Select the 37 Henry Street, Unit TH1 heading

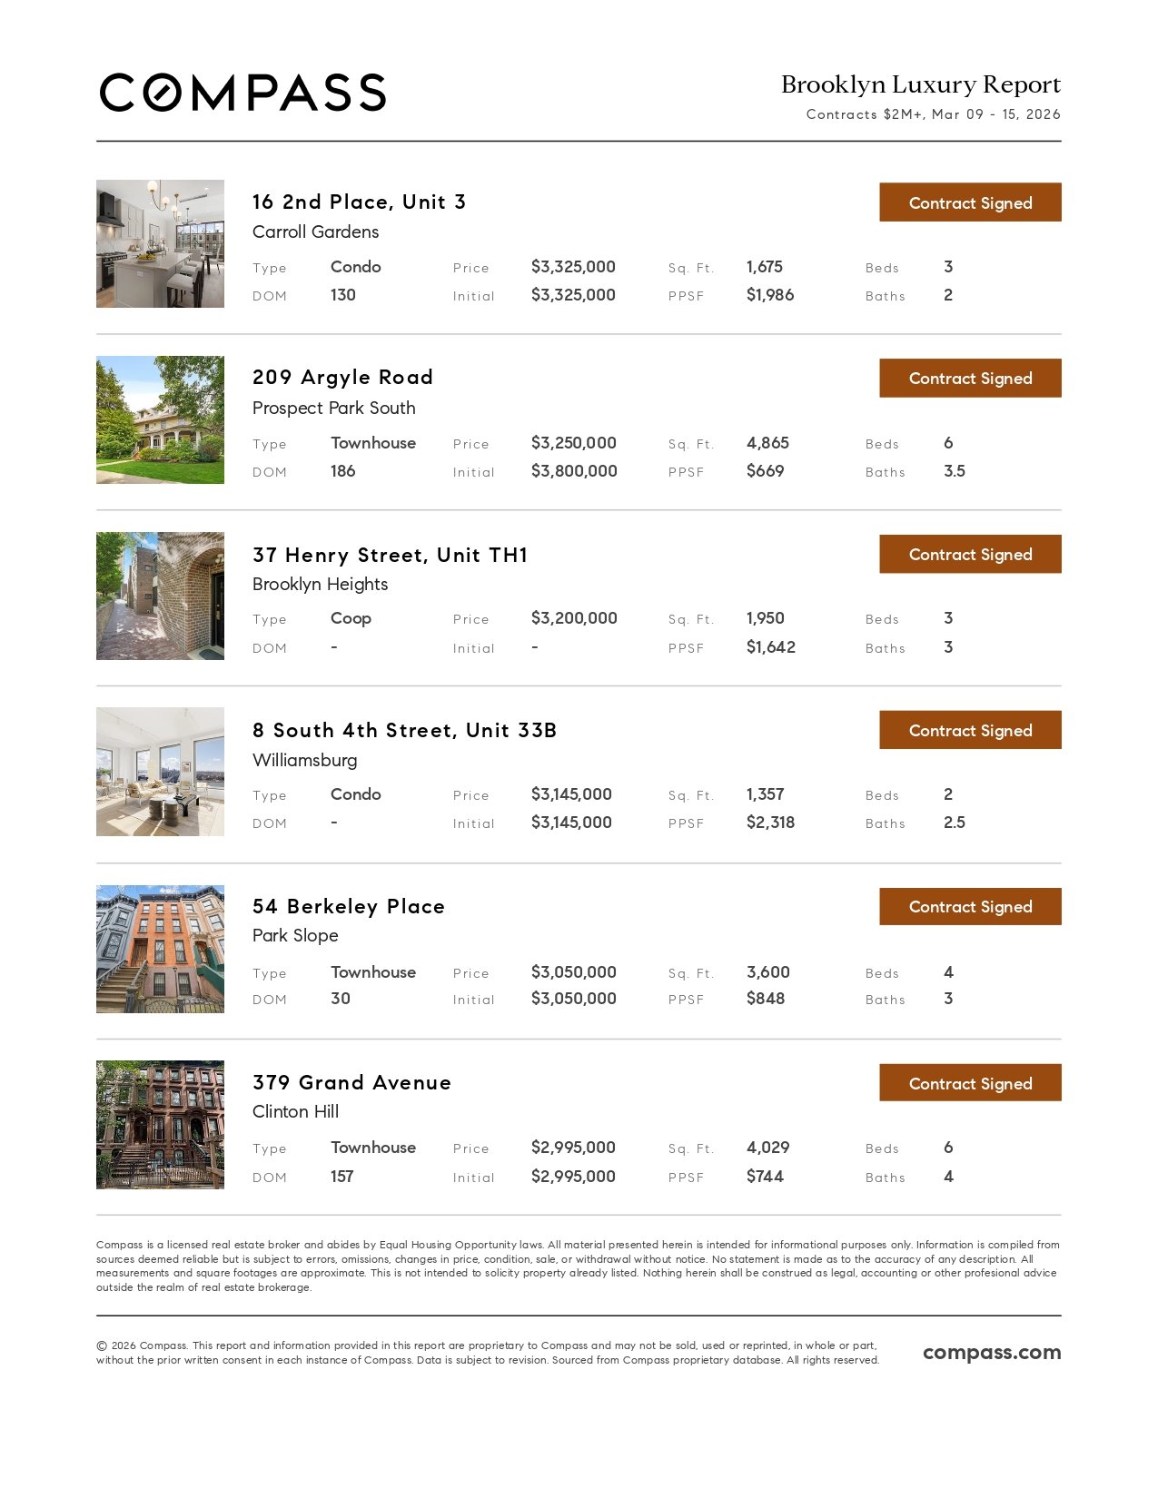point(390,555)
